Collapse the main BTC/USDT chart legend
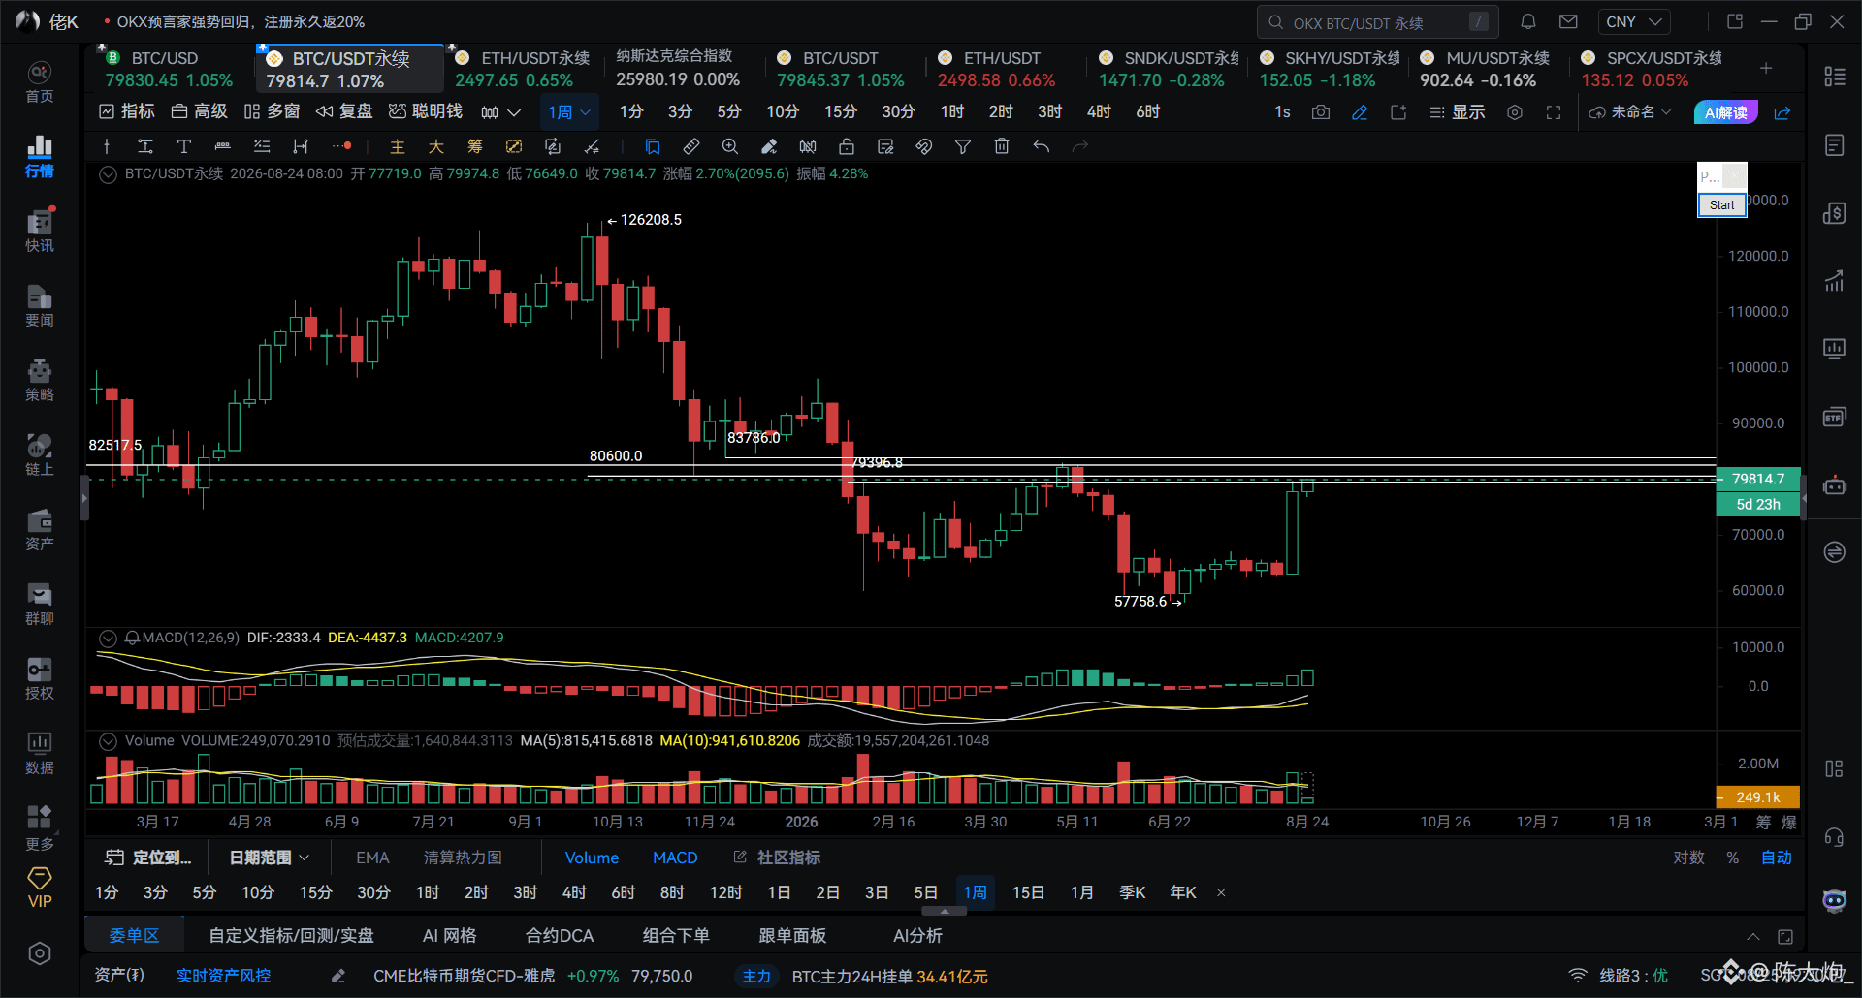1862x998 pixels. coord(109,174)
